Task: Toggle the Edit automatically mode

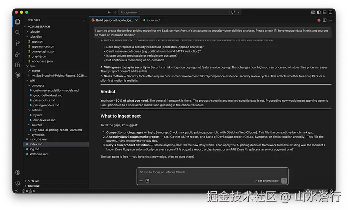Action: pos(266,181)
